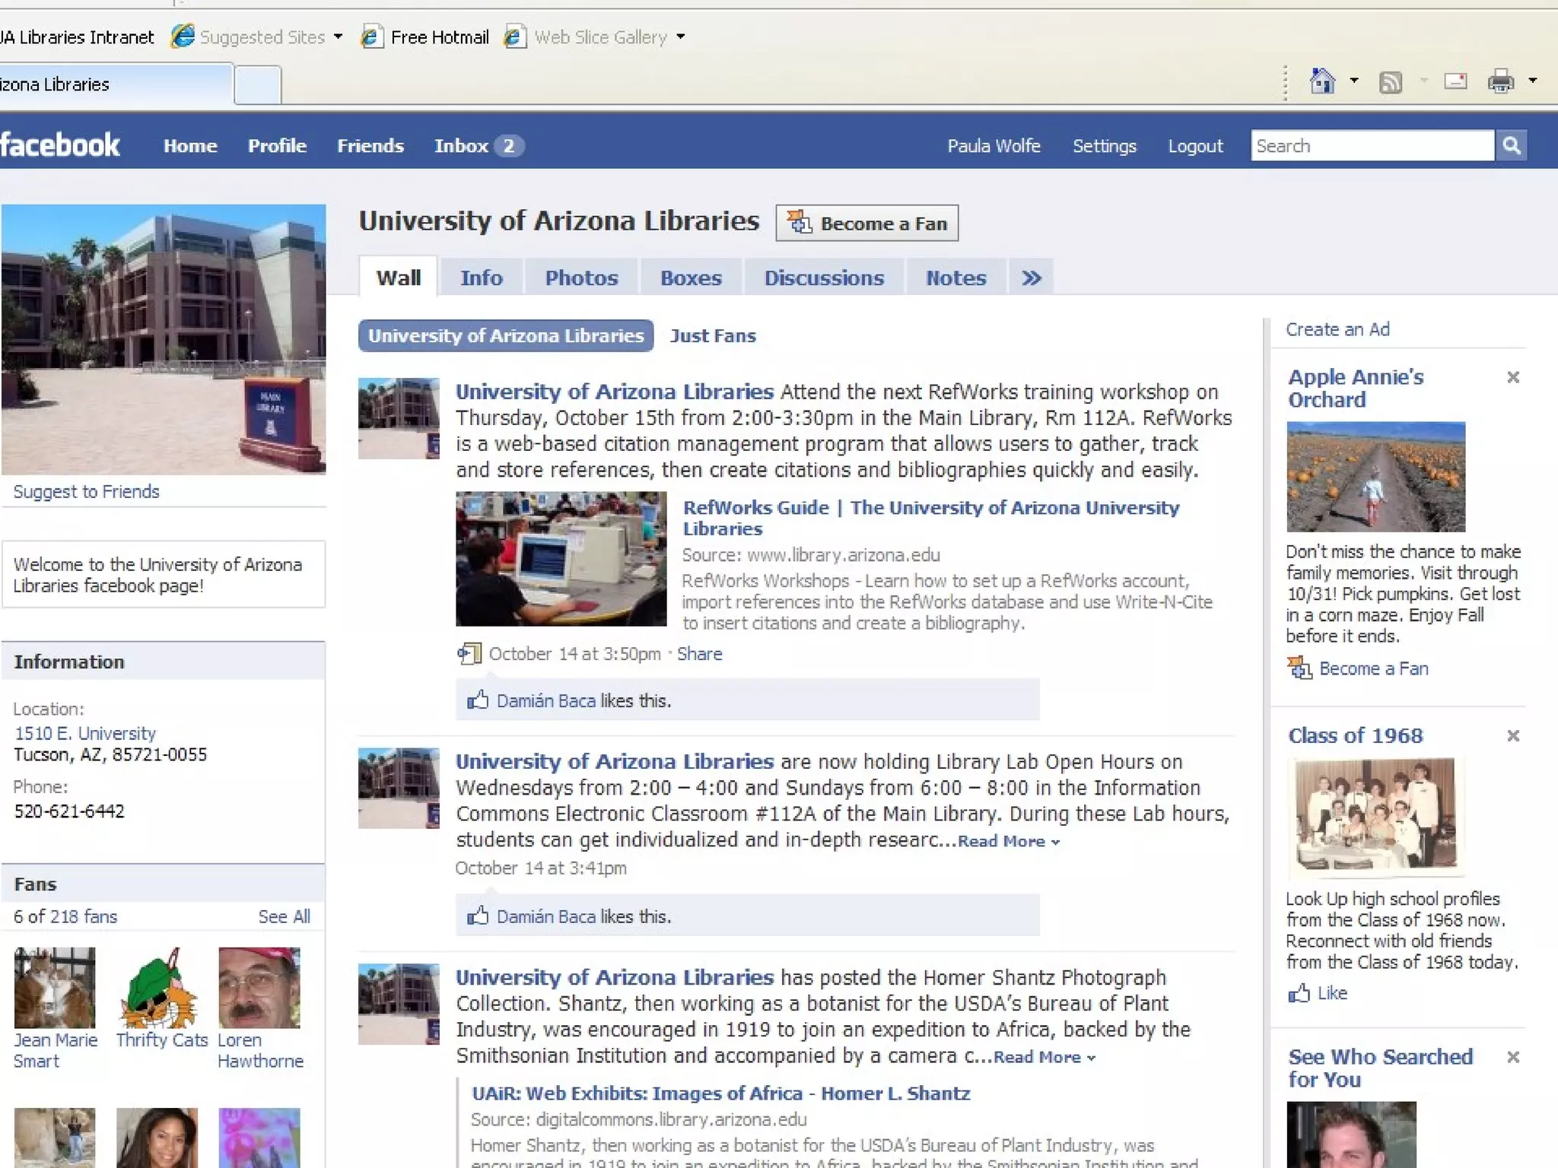Click the Read Mail toolbar icon
The height and width of the screenshot is (1168, 1558).
click(1455, 81)
